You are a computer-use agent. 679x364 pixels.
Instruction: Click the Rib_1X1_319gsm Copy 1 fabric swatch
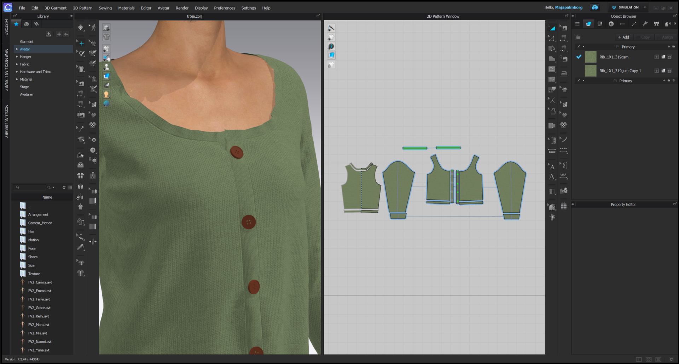591,71
